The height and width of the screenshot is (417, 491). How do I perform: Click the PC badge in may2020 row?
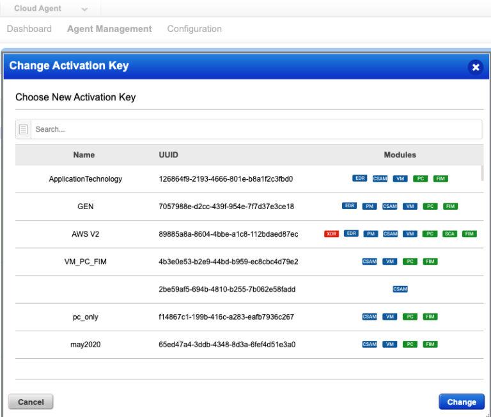tap(410, 344)
